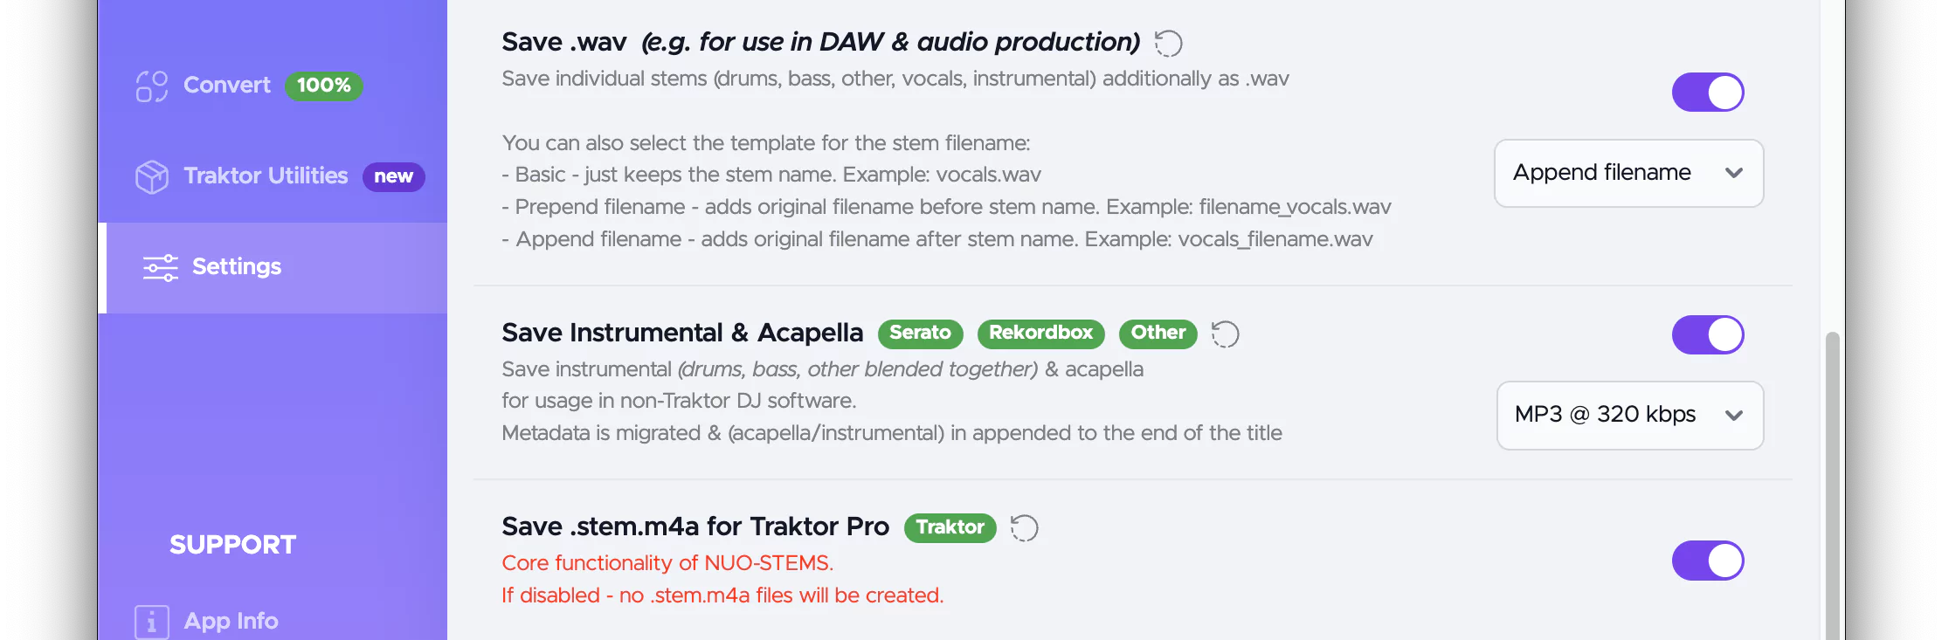Toggle Save .stem.m4a for Traktor Pro
This screenshot has width=1942, height=640.
[1708, 561]
